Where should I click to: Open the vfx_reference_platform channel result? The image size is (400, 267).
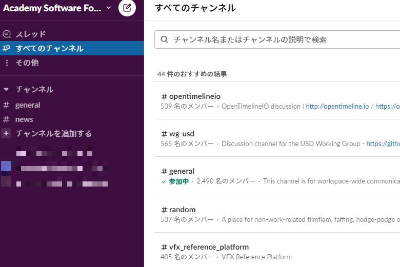coord(277,251)
